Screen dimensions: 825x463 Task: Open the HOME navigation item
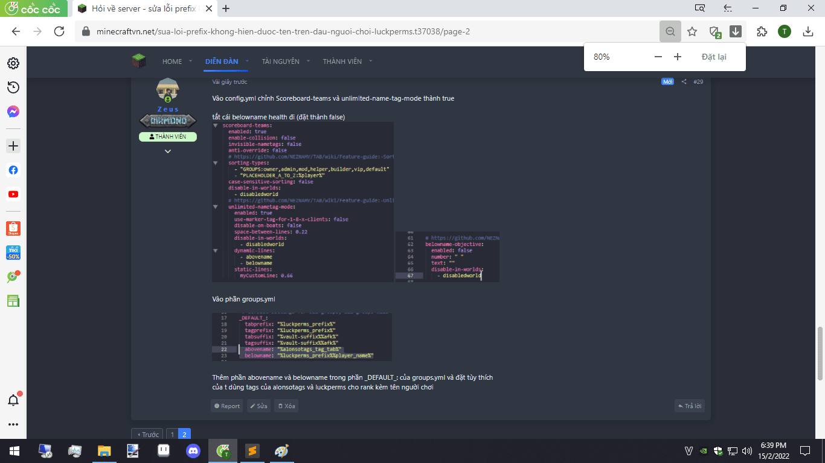pos(172,61)
